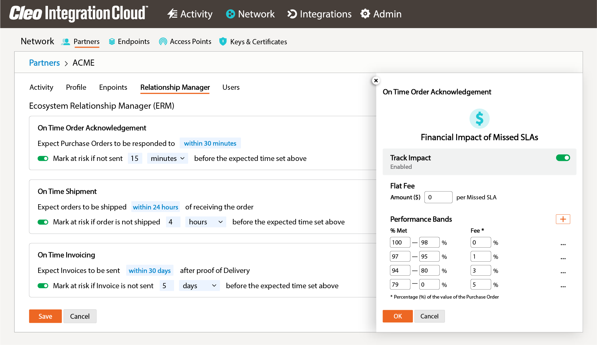Cancel the Financial Impact panel
The height and width of the screenshot is (345, 597).
coord(429,316)
